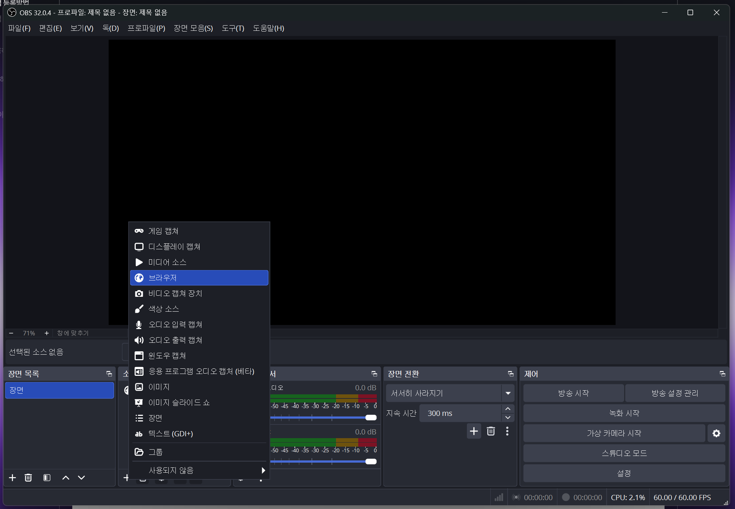Click the recording status dot icon
This screenshot has height=509, width=735.
pyautogui.click(x=566, y=497)
